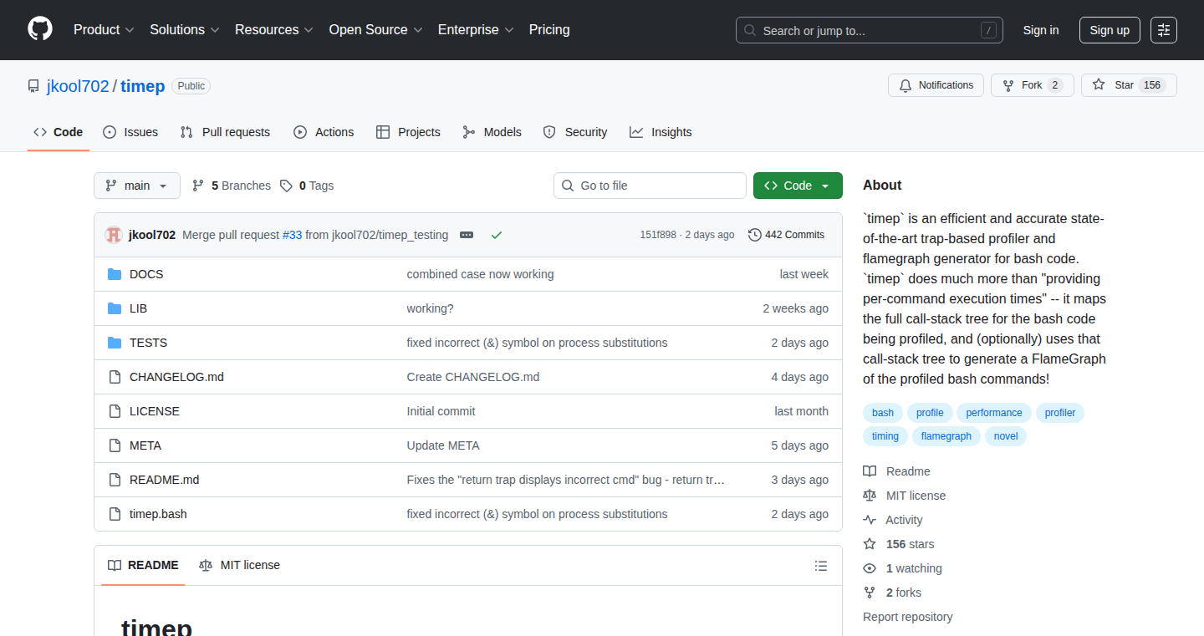
Task: Open the LICENSE file
Action: [155, 411]
